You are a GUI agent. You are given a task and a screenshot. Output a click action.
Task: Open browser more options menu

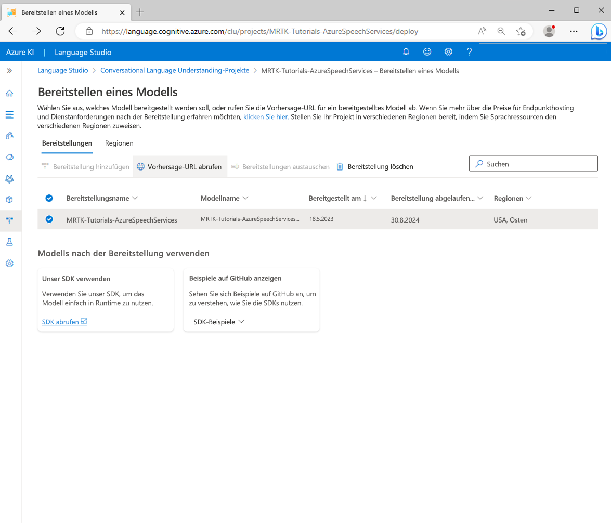[x=574, y=31]
